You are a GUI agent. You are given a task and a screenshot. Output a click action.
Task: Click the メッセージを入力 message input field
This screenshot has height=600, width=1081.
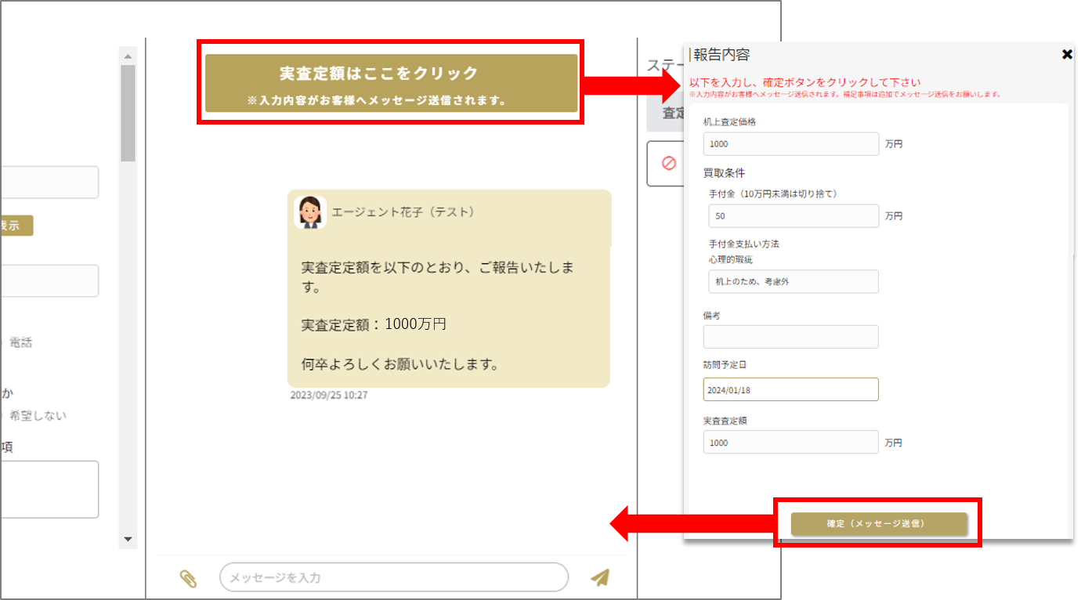[x=394, y=577]
